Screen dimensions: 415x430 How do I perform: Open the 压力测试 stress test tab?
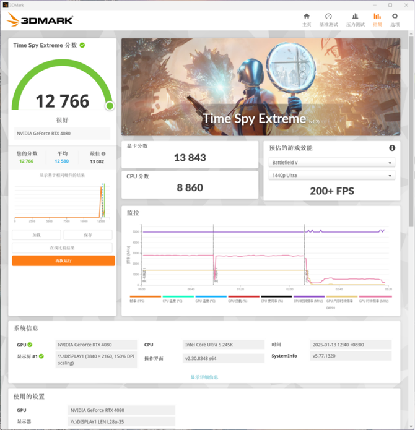click(x=355, y=20)
